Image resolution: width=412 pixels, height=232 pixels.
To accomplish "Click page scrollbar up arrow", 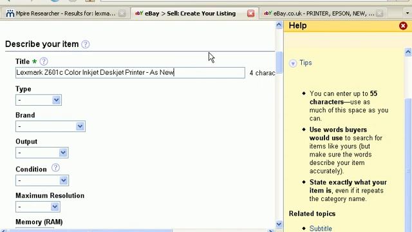I will pyautogui.click(x=279, y=25).
